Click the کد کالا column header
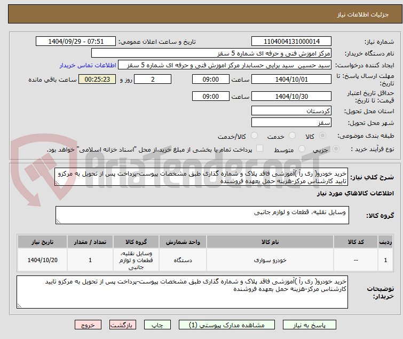Viewport: 403px width, 339px height. pos(355,242)
